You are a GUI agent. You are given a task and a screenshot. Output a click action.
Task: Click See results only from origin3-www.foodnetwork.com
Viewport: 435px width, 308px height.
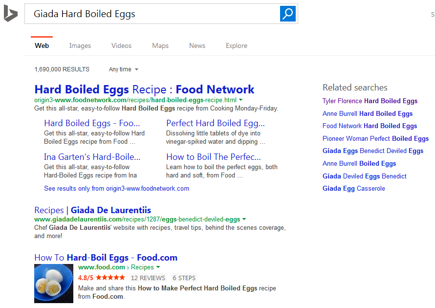[x=116, y=188]
